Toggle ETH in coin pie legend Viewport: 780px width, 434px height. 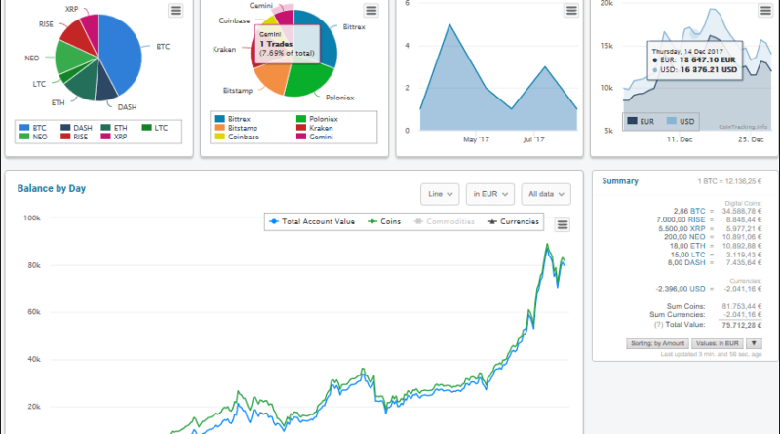[114, 128]
